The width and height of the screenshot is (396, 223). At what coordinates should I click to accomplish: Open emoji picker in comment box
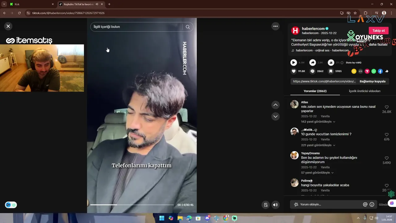372,204
